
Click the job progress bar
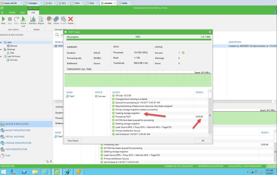pos(139,40)
